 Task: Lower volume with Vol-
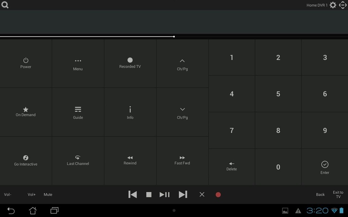[x=8, y=195]
